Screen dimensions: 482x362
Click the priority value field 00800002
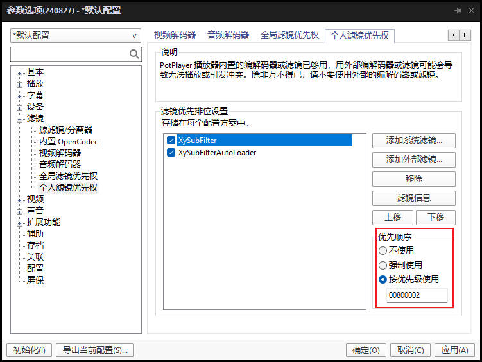tap(417, 295)
